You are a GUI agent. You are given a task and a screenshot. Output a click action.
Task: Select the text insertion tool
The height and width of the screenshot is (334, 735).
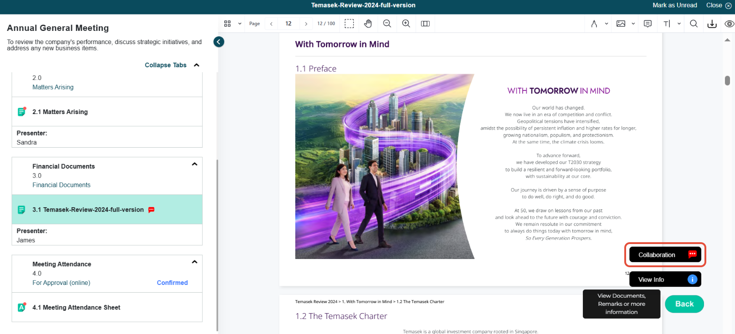667,24
